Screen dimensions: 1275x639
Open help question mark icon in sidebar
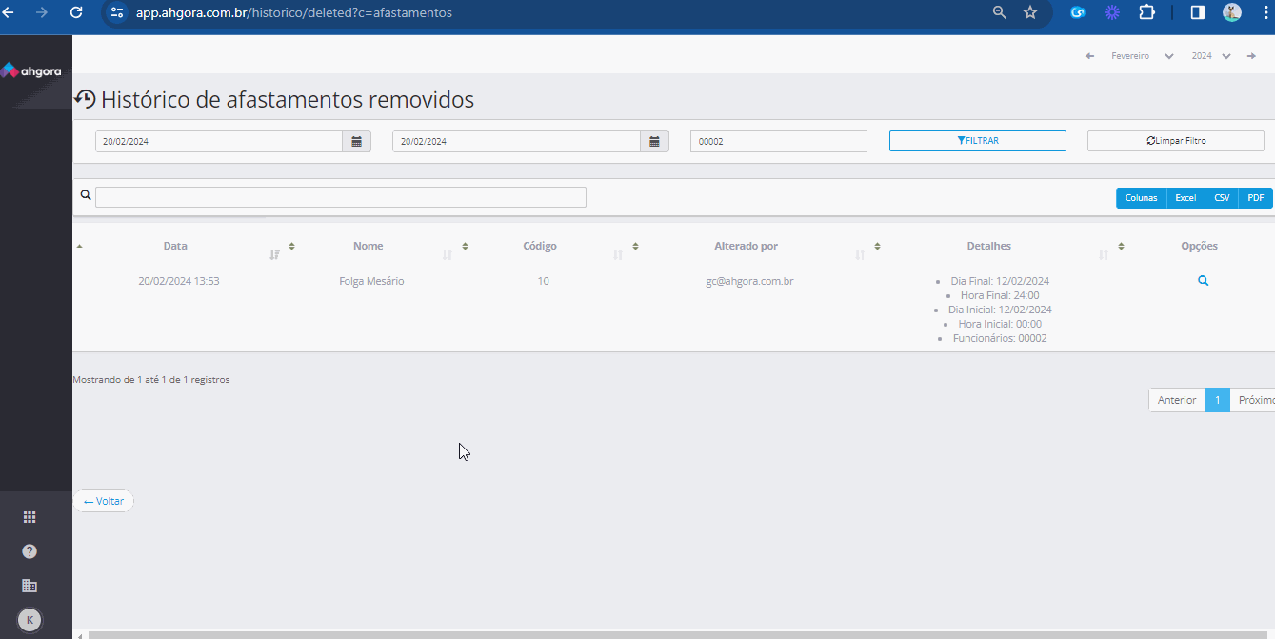[30, 551]
